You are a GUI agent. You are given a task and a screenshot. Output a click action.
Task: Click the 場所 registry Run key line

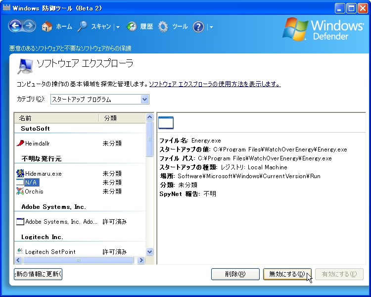[240, 176]
